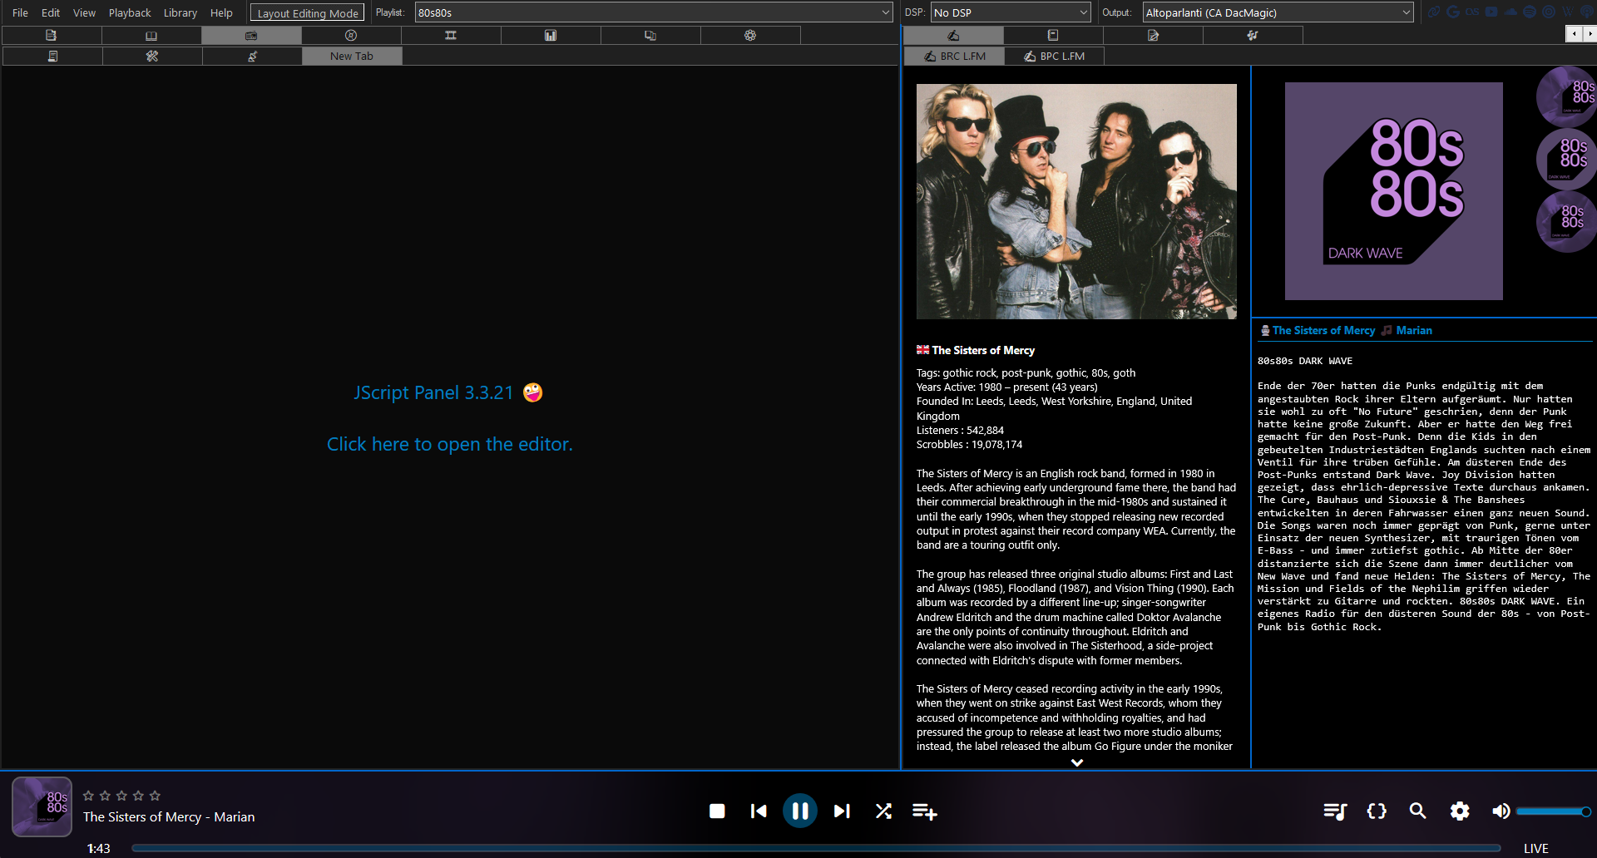1597x858 pixels.
Task: Click the seek bar
Action: tap(816, 848)
